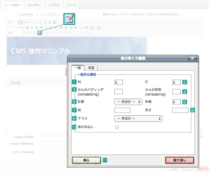
Task: Click the 枠線 border input field
Action: click(x=176, y=102)
